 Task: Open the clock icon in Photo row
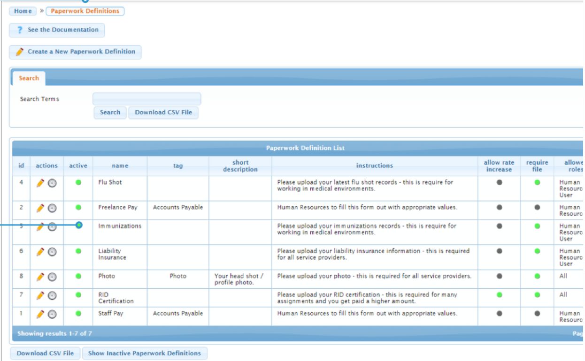52,277
